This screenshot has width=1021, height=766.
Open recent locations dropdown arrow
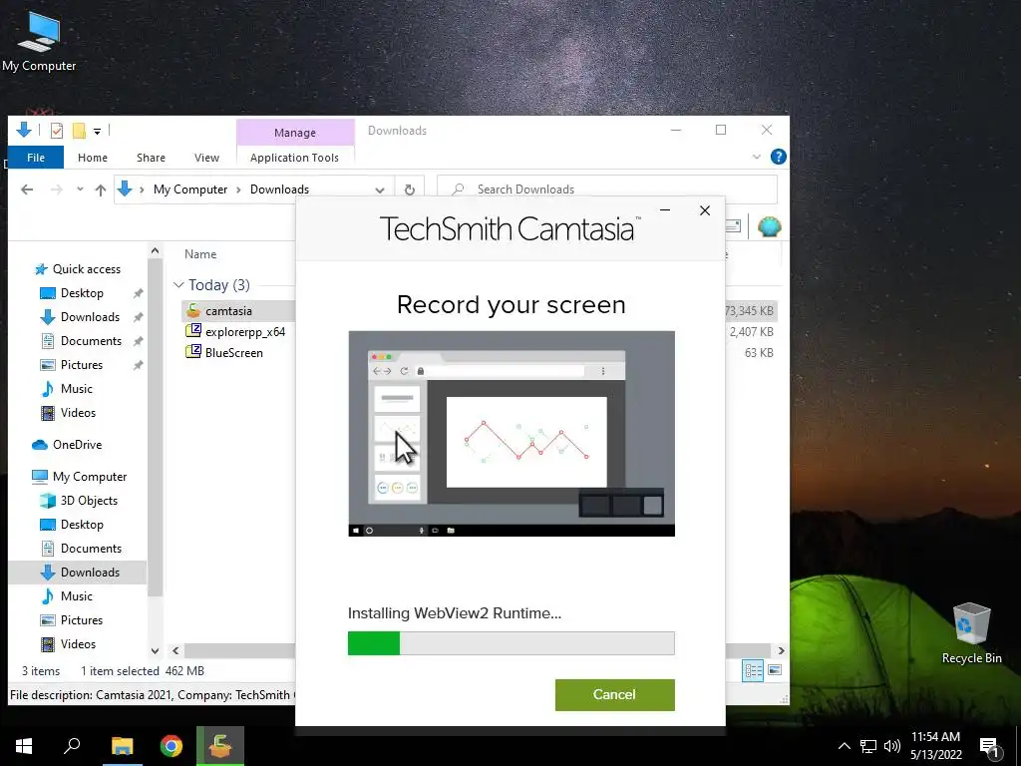(x=80, y=190)
